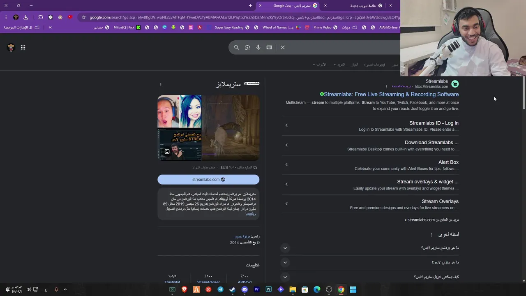Open File Explorer from the taskbar
This screenshot has width=526, height=296.
tap(293, 289)
